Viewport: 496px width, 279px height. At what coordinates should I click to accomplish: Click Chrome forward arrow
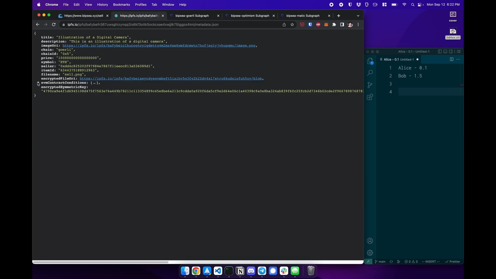(46, 25)
